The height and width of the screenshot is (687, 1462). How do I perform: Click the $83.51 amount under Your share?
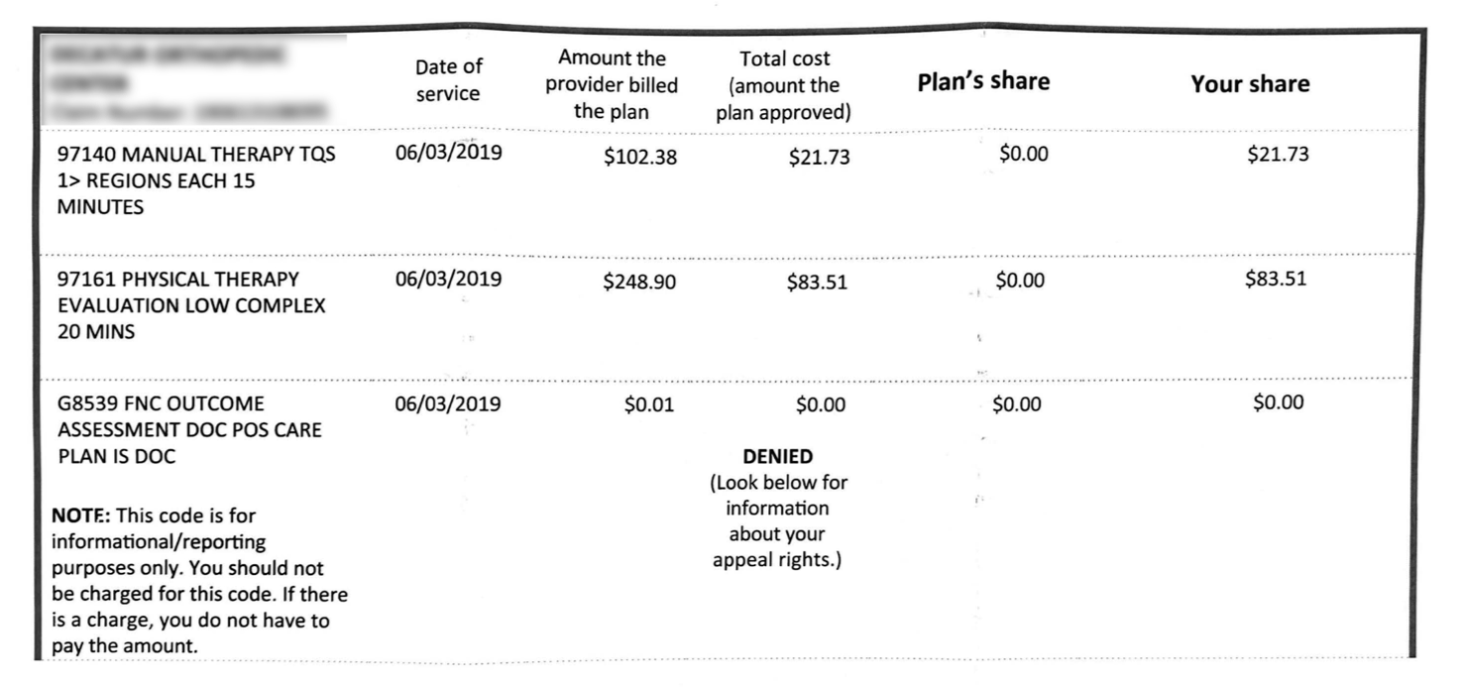1276,279
